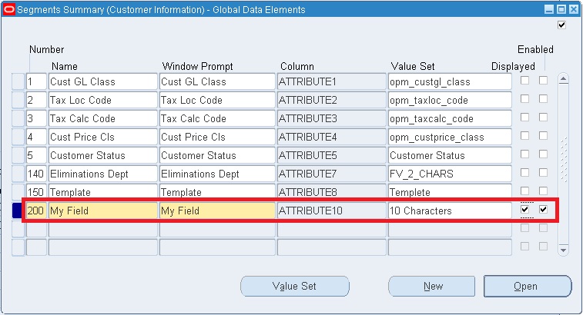Click the Oracle icon in title bar
583x315 pixels.
(8, 10)
